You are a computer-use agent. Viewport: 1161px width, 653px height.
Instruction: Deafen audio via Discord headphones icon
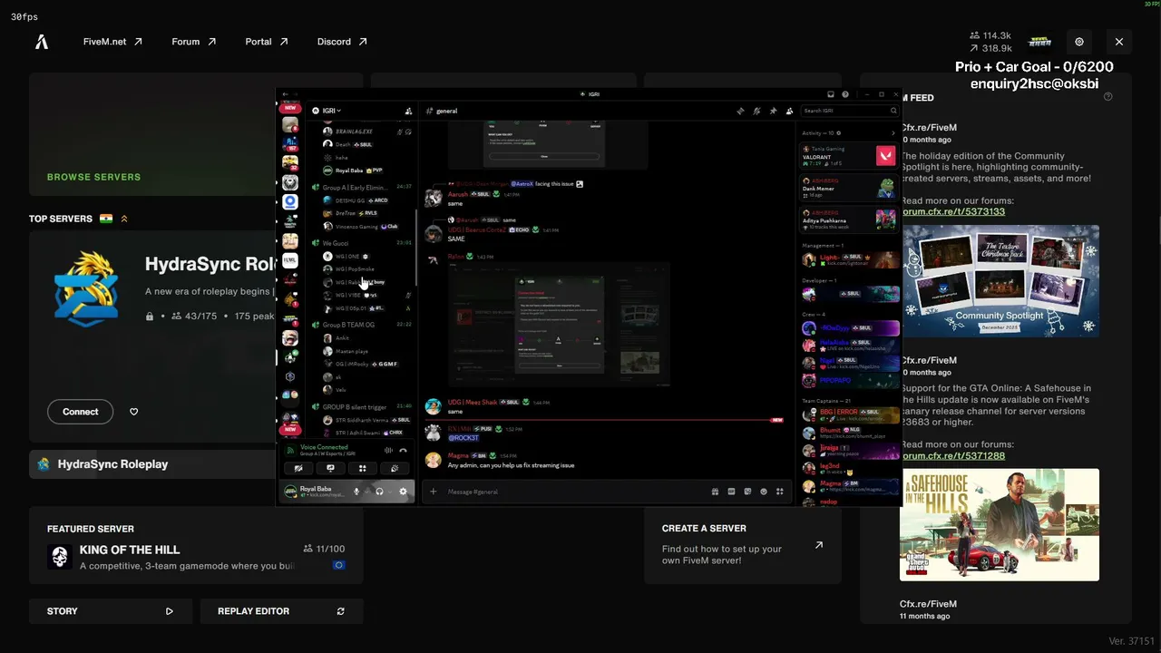(380, 492)
